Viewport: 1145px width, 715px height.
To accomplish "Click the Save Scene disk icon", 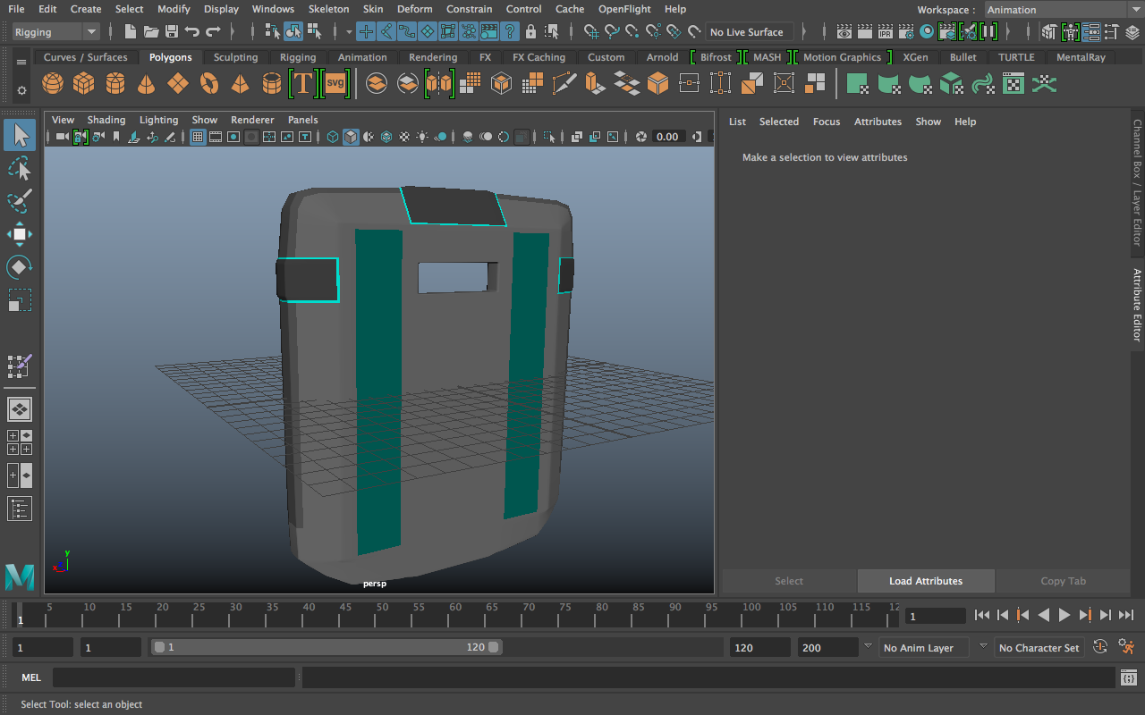I will [171, 32].
